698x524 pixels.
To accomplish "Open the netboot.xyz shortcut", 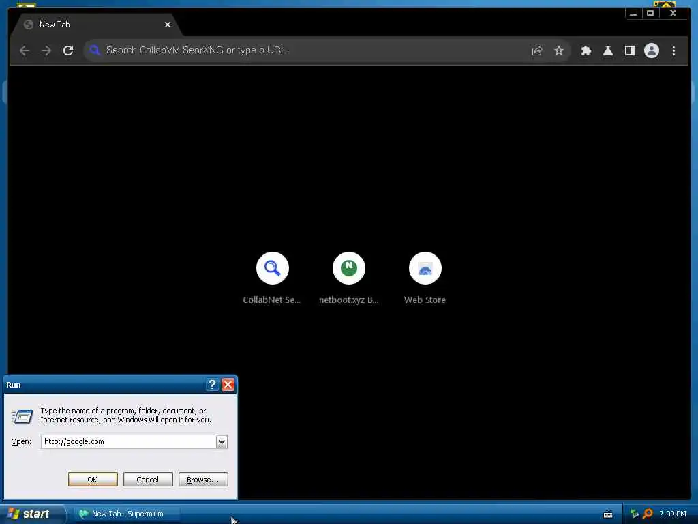I will point(348,278).
